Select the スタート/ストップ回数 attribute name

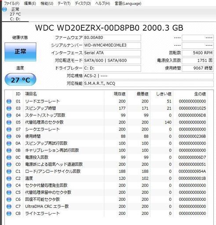point(45,116)
